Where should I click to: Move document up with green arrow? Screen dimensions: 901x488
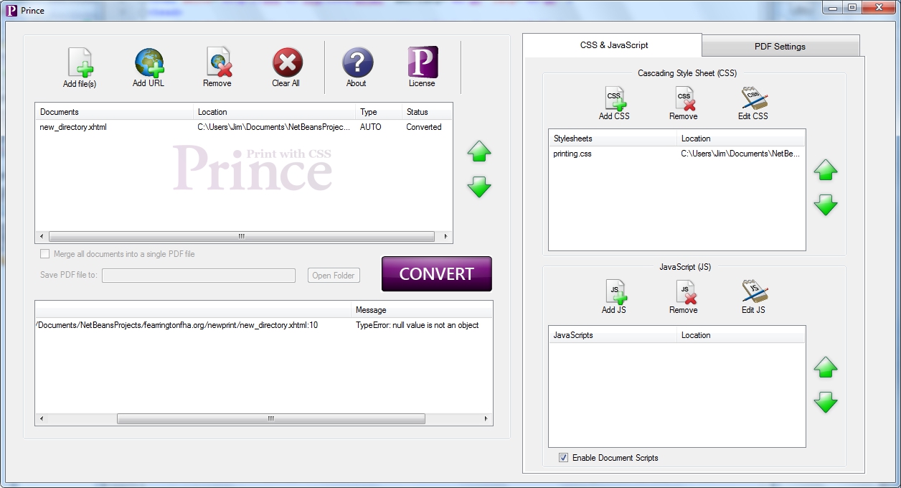click(478, 151)
